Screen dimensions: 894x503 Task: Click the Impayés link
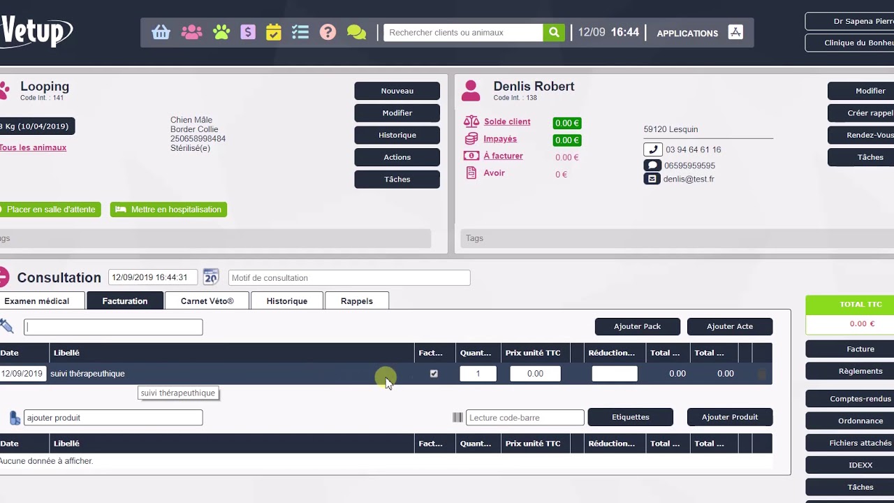tap(500, 139)
